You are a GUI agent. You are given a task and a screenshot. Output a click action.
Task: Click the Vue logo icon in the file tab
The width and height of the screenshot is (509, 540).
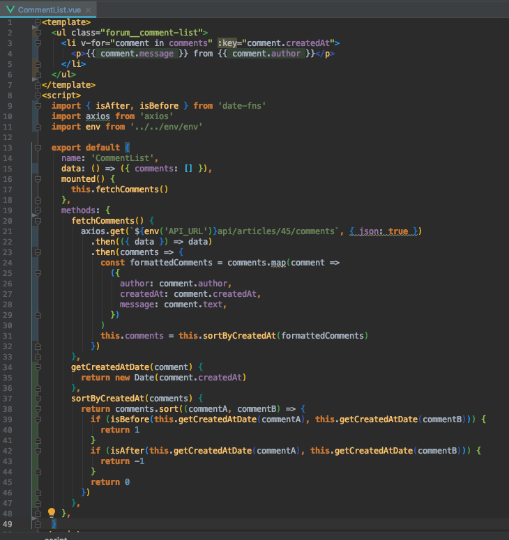pos(10,8)
